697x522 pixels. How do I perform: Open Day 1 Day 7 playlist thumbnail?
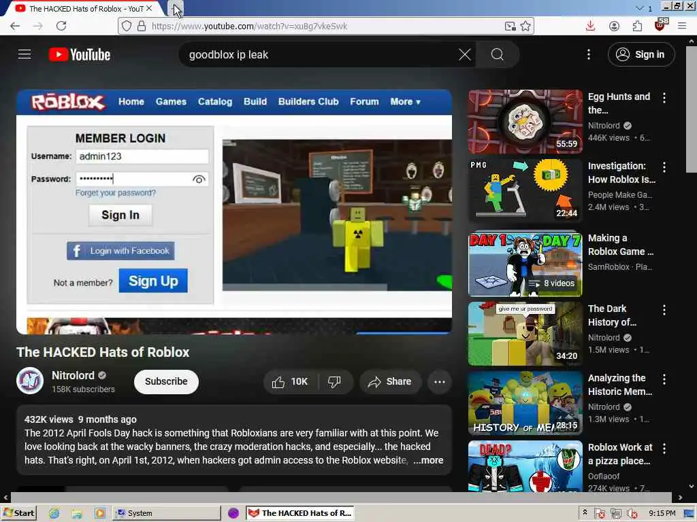coord(525,264)
